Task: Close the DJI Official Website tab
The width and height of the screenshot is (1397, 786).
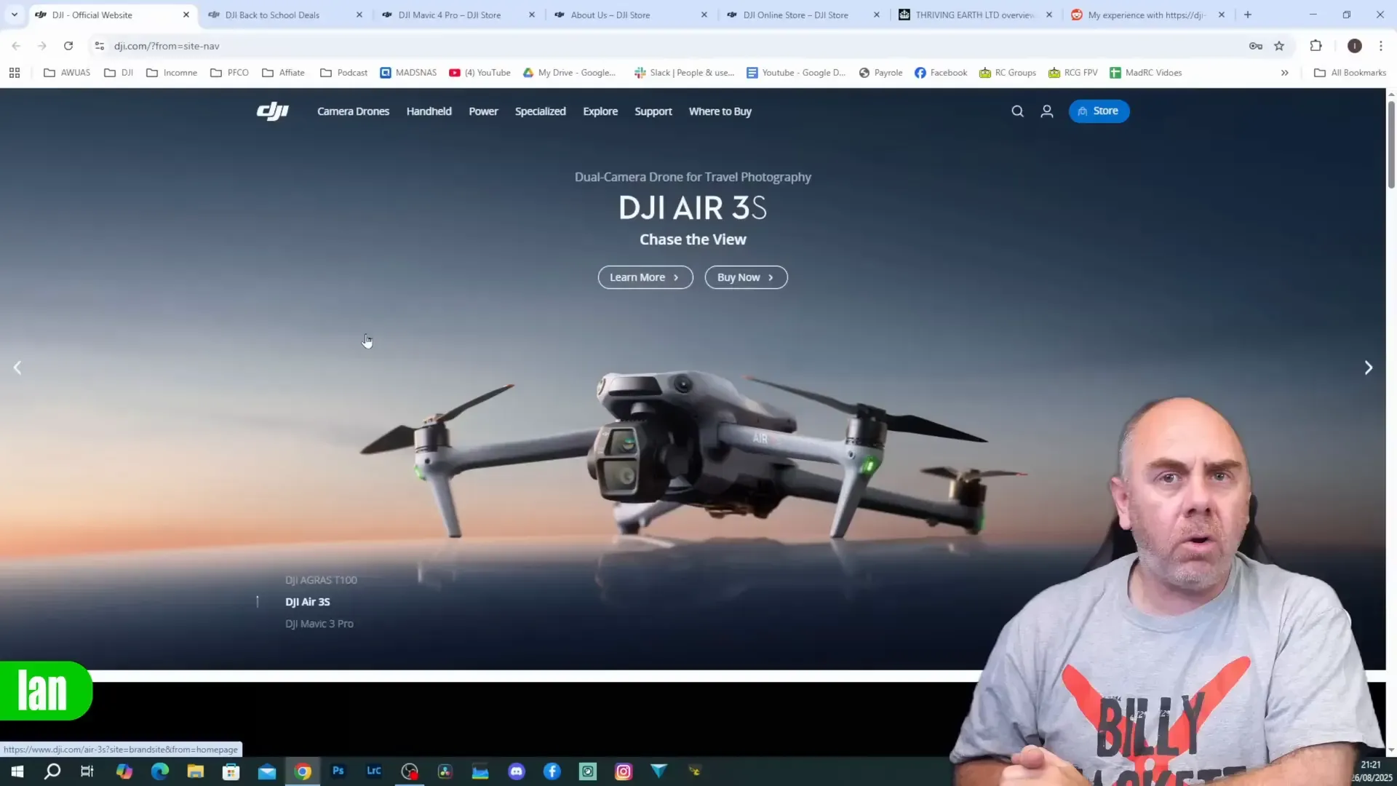Action: [186, 15]
